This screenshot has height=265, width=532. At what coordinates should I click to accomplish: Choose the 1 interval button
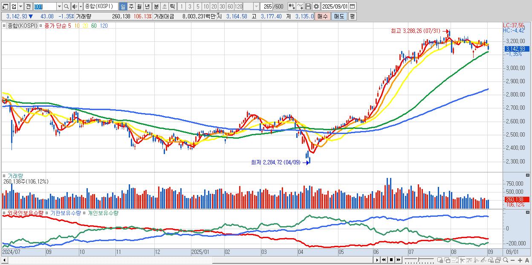point(182,6)
